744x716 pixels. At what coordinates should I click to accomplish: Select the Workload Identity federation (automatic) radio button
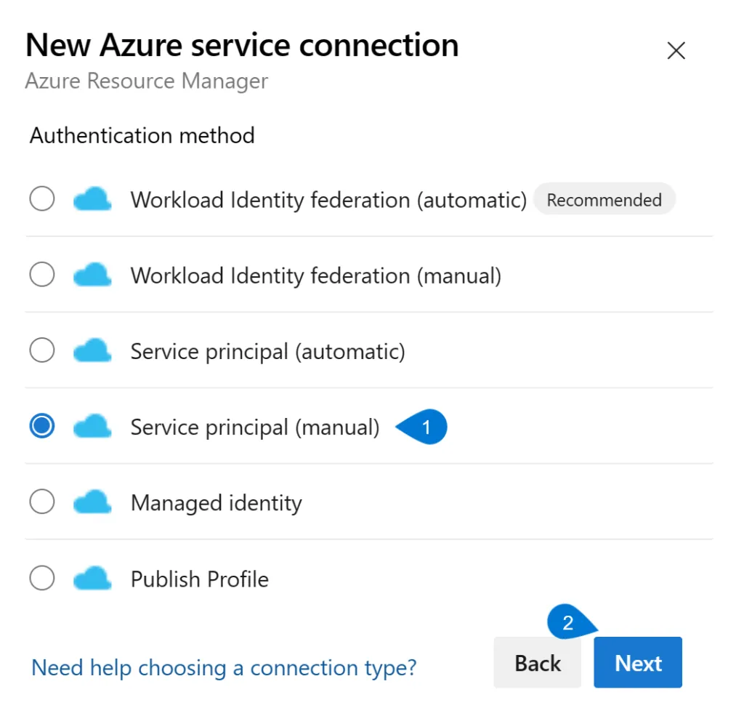[x=41, y=198]
